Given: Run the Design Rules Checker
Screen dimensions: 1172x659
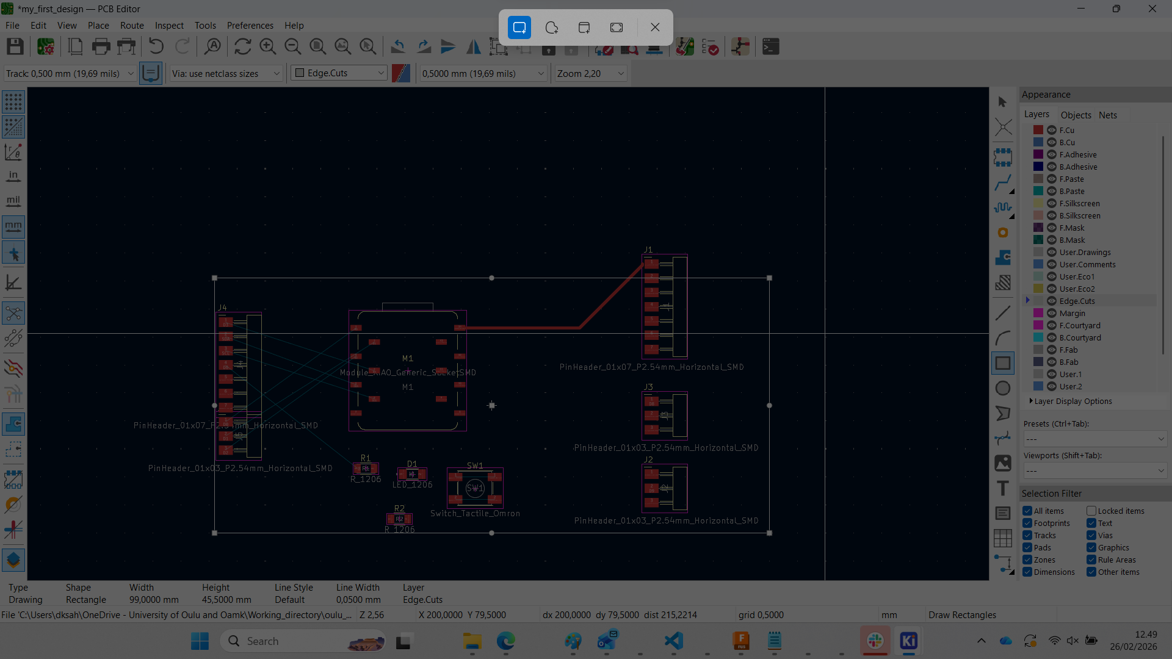Looking at the screenshot, I should pyautogui.click(x=711, y=46).
